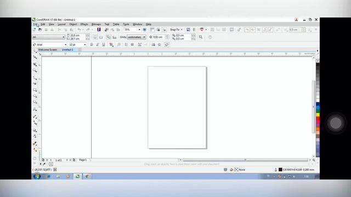The image size is (351, 197).
Task: Open the File menu
Action: (x=35, y=24)
